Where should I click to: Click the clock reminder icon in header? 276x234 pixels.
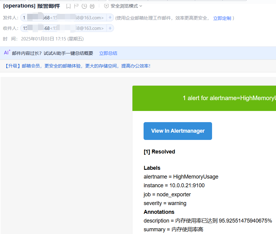84,6
